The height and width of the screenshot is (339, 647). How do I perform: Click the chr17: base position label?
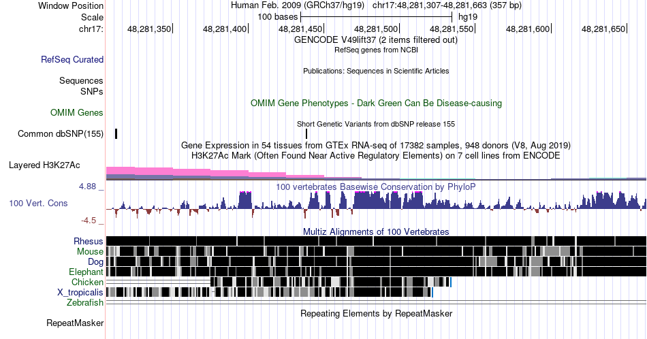(91, 29)
